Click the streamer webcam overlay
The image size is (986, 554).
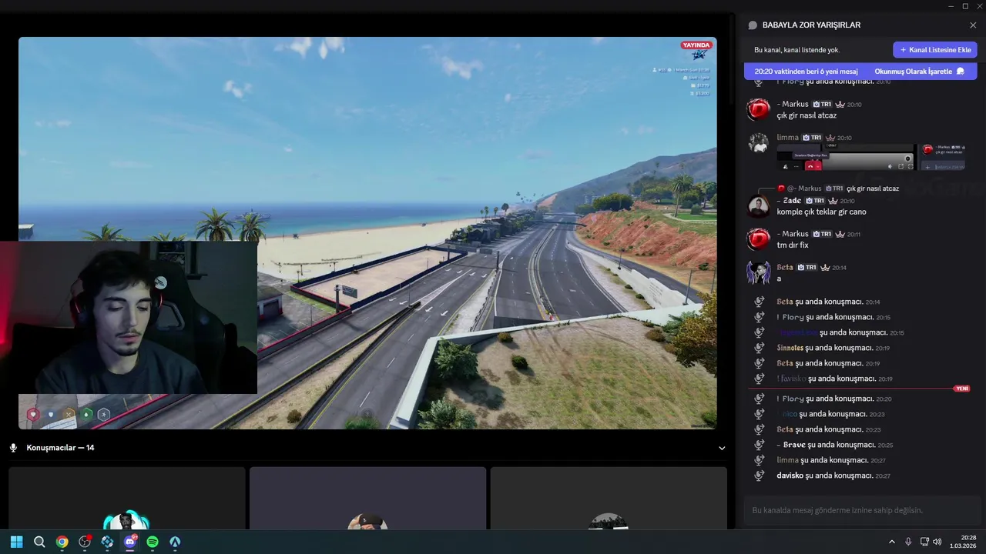[129, 318]
